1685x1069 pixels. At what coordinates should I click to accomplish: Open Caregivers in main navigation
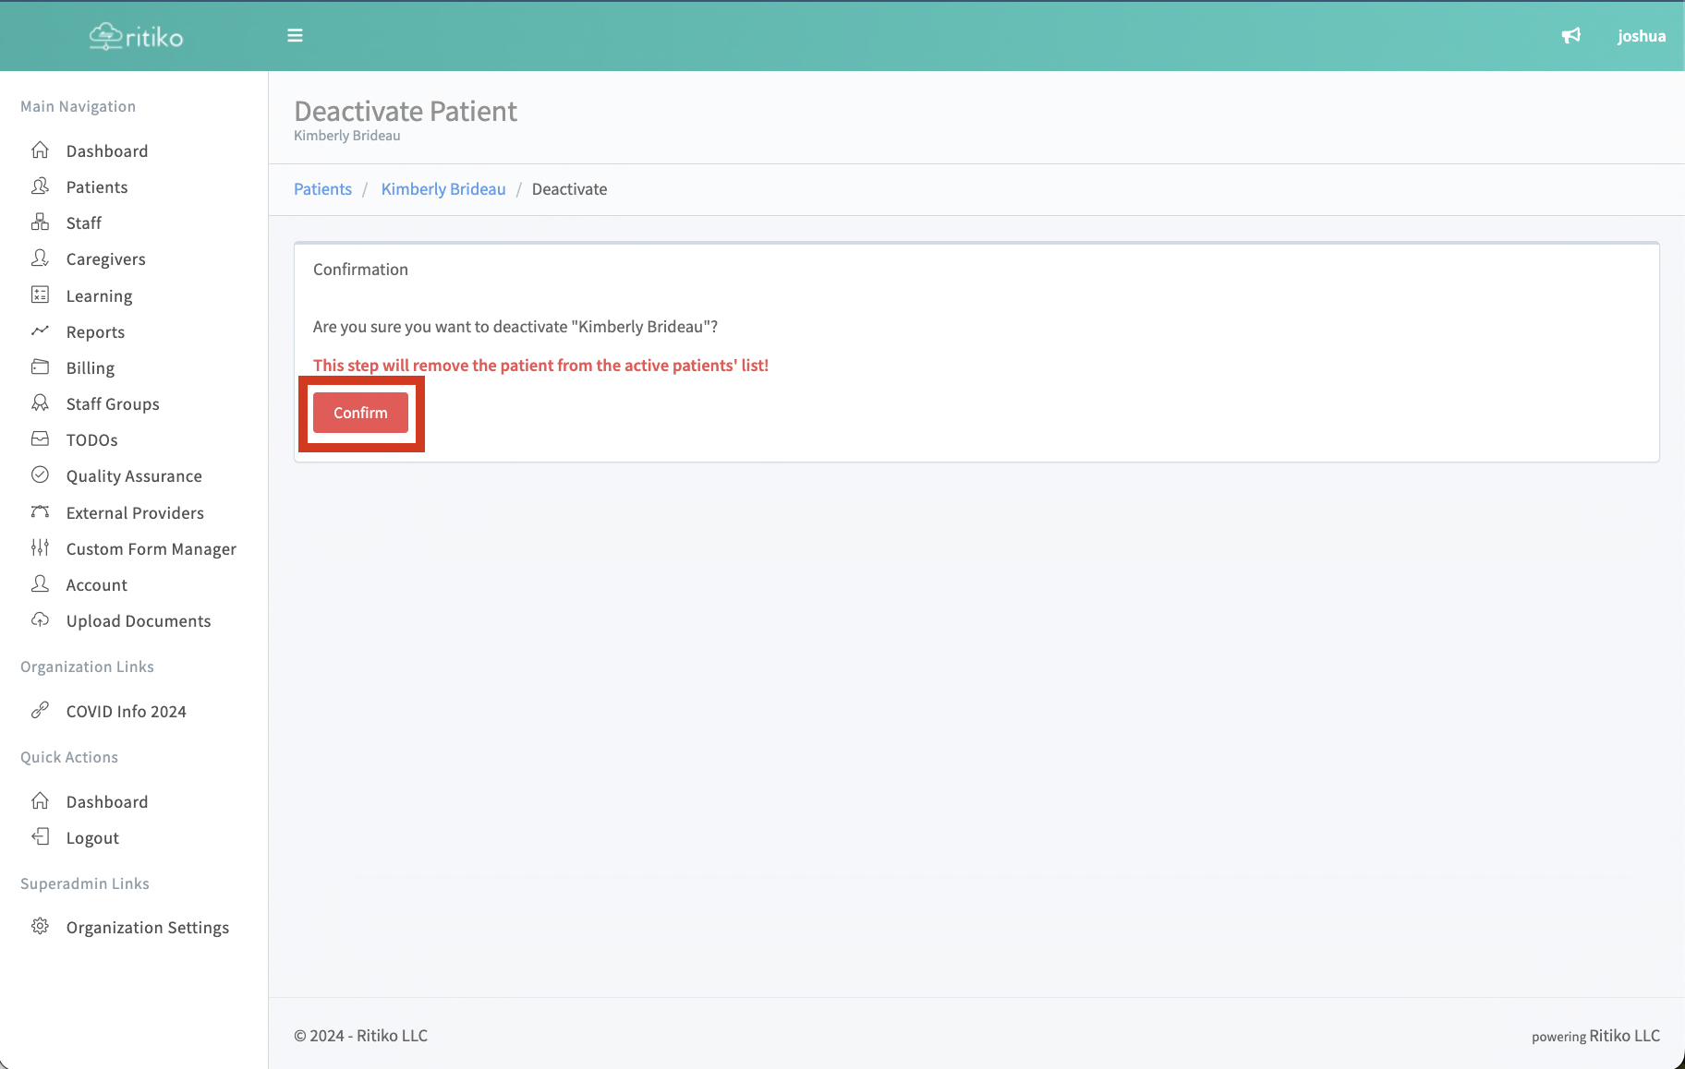[x=105, y=259]
